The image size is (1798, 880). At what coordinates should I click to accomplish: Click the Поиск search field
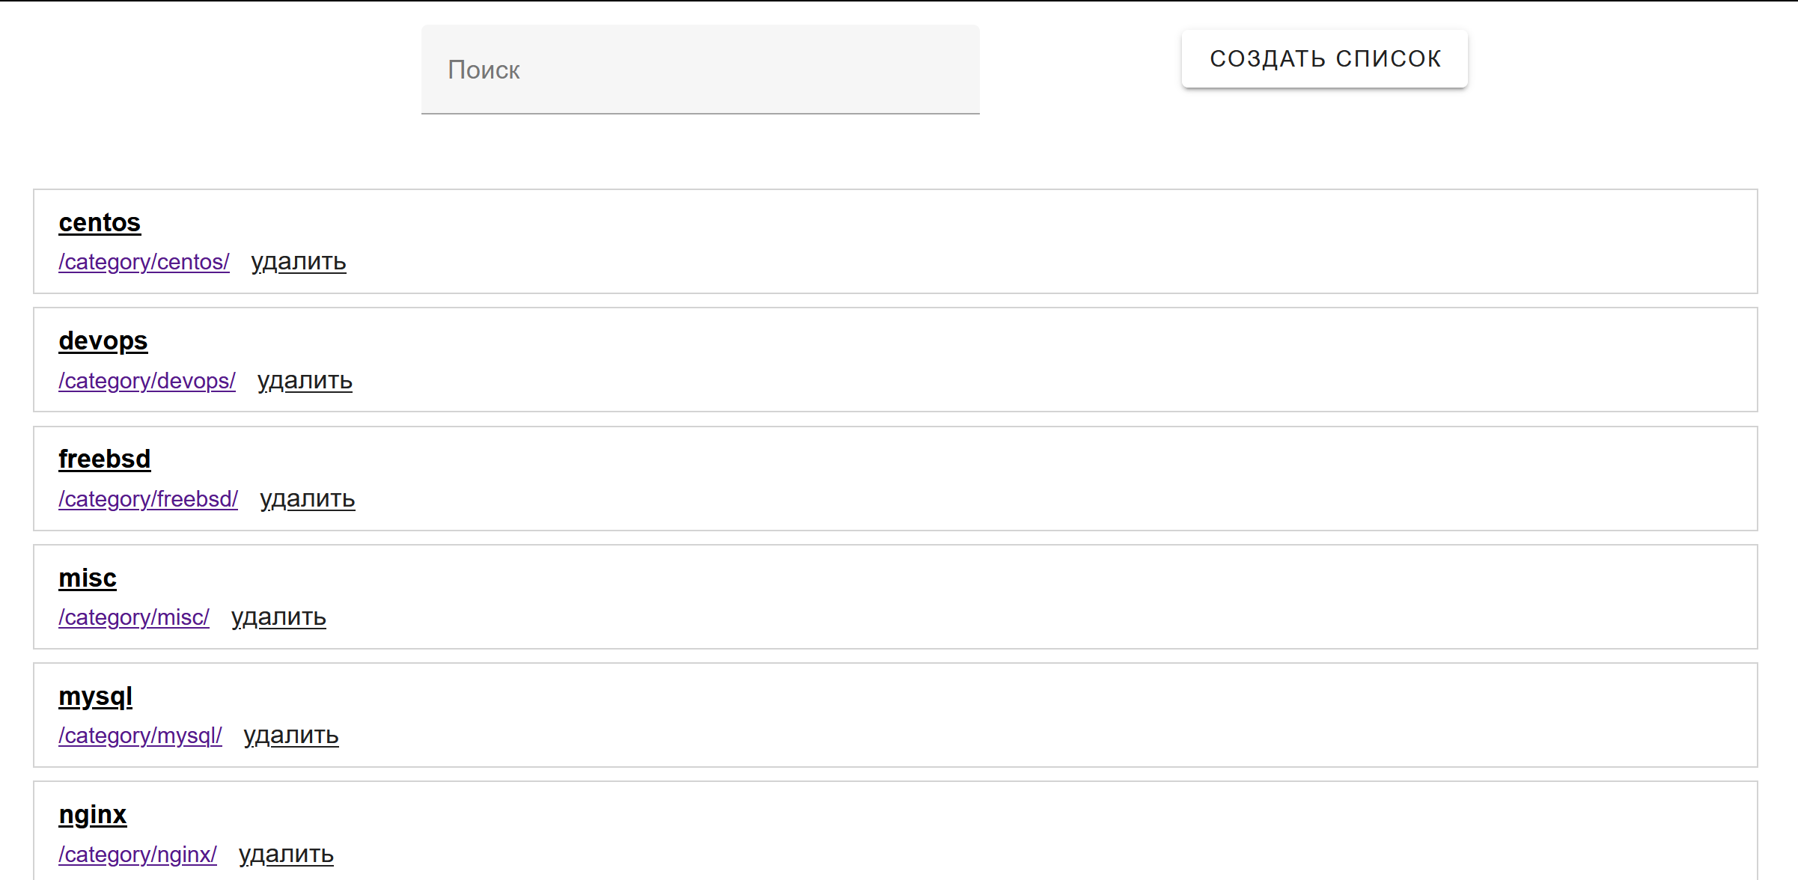pos(700,70)
